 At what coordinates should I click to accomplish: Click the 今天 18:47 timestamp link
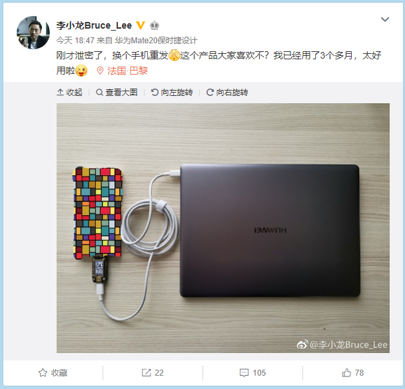[75, 40]
